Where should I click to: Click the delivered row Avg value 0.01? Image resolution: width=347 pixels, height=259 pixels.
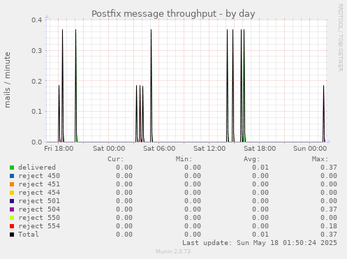click(x=260, y=168)
